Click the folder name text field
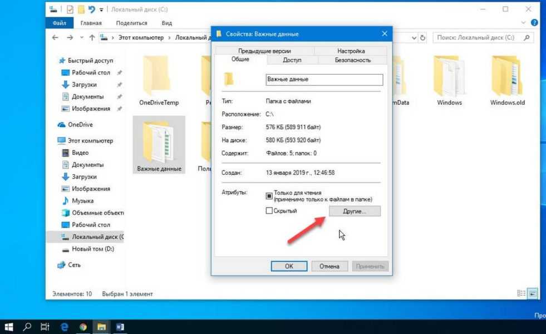This screenshot has height=334, width=546. pos(324,79)
